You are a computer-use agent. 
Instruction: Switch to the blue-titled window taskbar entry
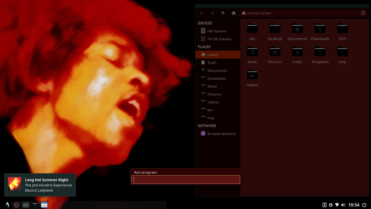[44, 205]
